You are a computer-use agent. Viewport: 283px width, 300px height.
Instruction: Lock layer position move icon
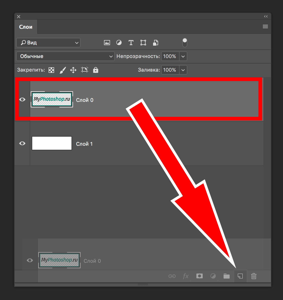[73, 70]
